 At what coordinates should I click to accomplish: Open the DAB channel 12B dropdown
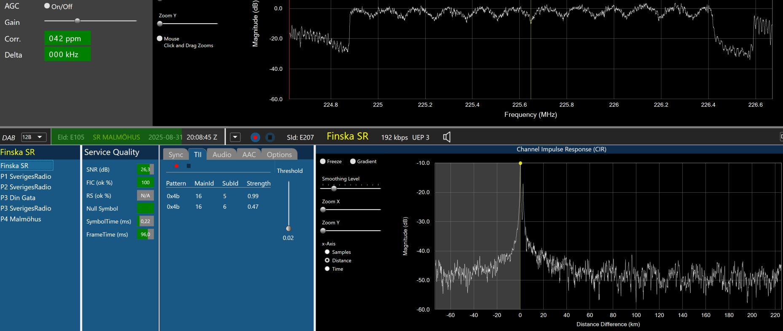click(34, 137)
